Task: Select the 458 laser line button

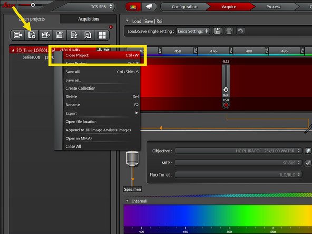Action: 178,51
